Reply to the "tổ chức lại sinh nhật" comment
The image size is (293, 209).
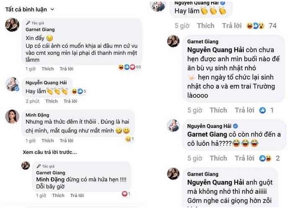click(x=245, y=110)
